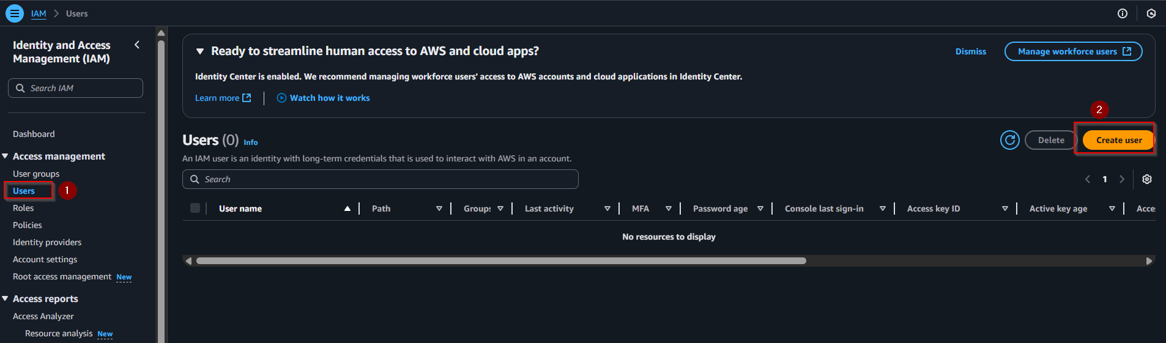The width and height of the screenshot is (1166, 343).
Task: Select page 1 in pagination
Action: coord(1105,179)
